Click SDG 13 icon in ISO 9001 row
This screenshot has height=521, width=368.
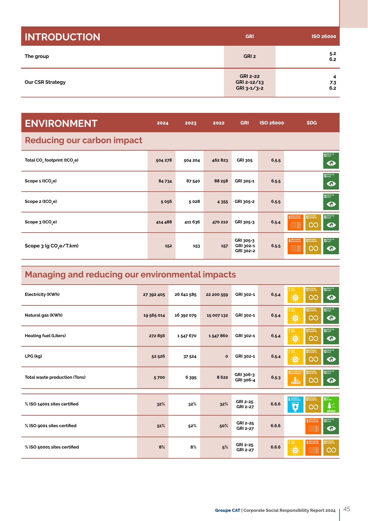[331, 426]
